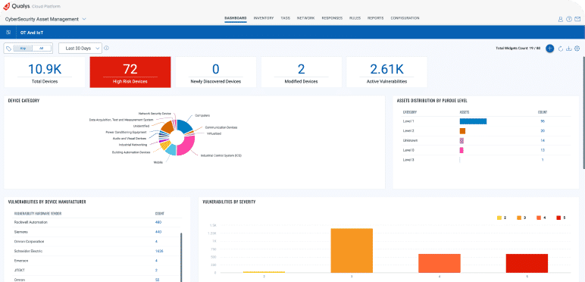585x282 pixels.
Task: Open the Reports tab
Action: point(375,18)
